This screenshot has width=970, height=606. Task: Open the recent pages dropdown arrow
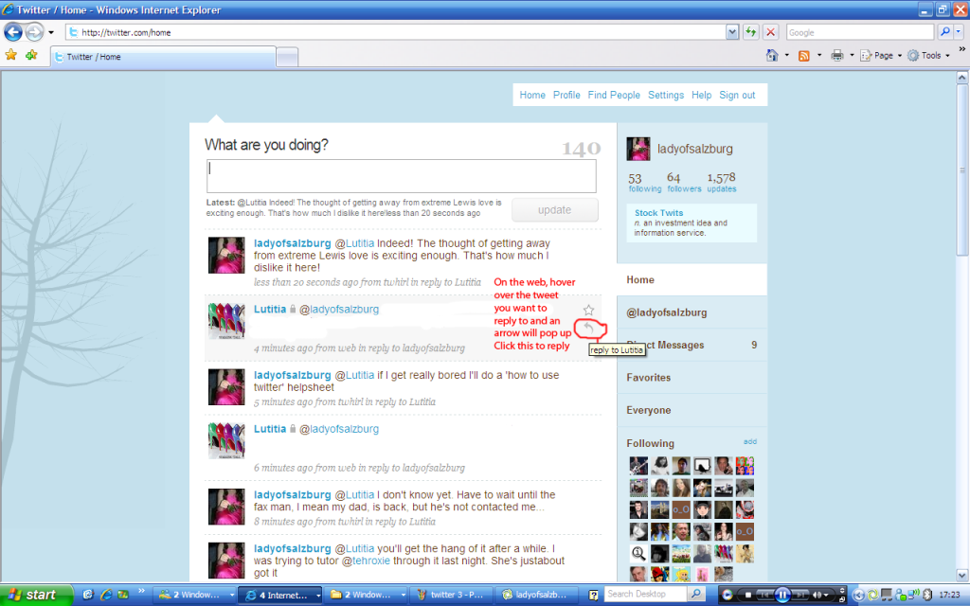(51, 32)
